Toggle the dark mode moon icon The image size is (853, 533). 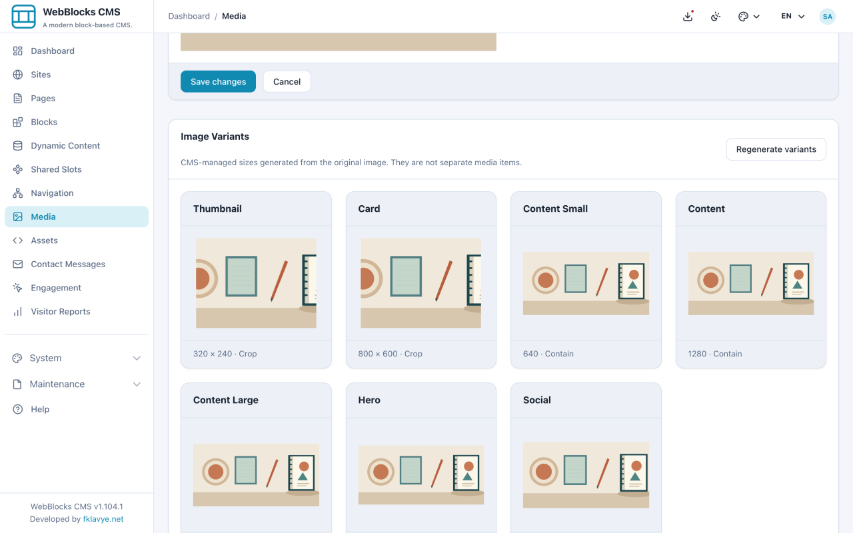[716, 17]
